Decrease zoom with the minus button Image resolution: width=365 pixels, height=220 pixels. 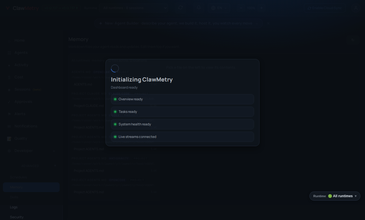pyautogui.click(x=241, y=8)
